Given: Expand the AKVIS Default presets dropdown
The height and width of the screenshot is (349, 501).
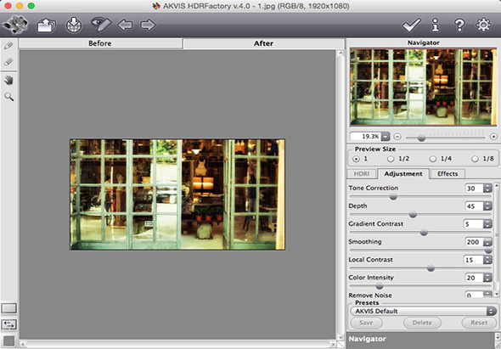Looking at the screenshot, I should [491, 311].
